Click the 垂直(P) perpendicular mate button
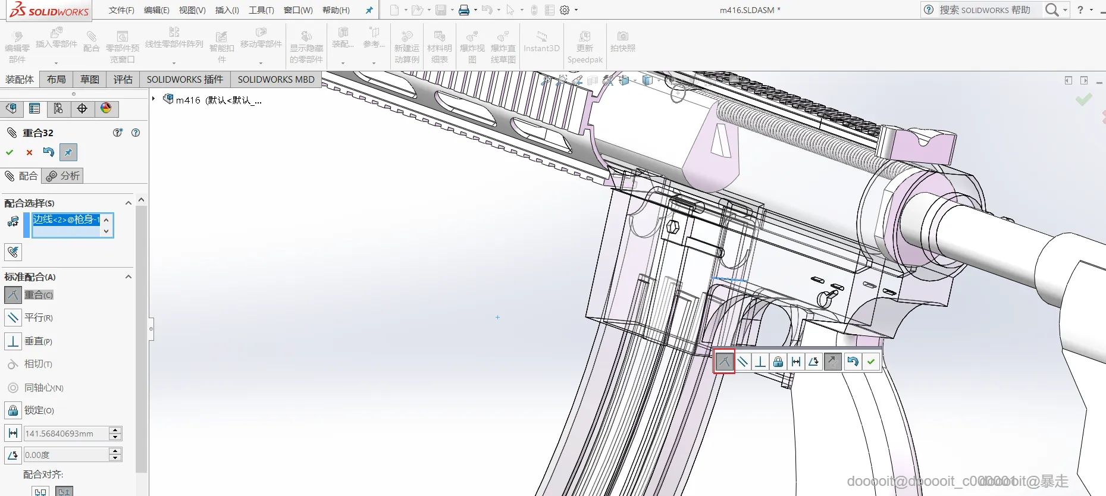The height and width of the screenshot is (496, 1106). point(13,341)
